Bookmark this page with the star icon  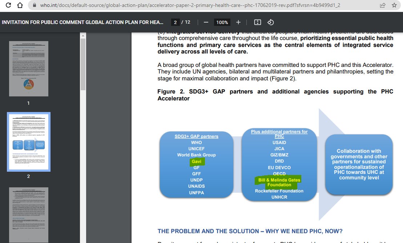pos(394,5)
